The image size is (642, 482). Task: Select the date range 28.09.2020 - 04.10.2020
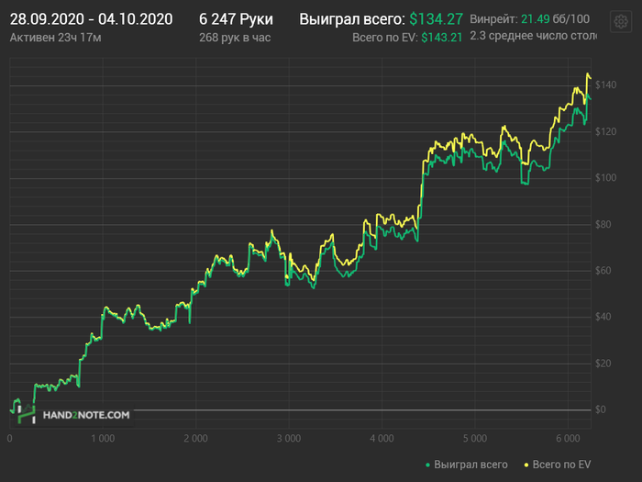(x=91, y=19)
